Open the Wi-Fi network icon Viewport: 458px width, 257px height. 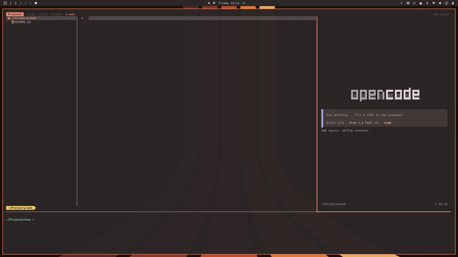(x=434, y=3)
